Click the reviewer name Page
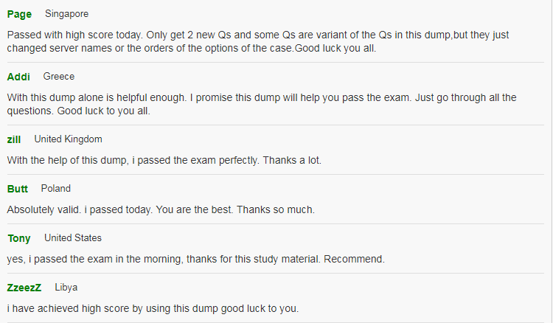The width and height of the screenshot is (553, 323). coord(19,15)
